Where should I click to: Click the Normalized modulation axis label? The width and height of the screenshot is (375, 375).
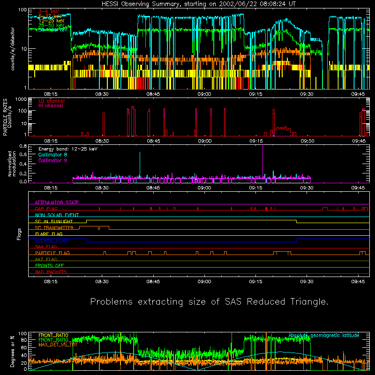[12, 164]
